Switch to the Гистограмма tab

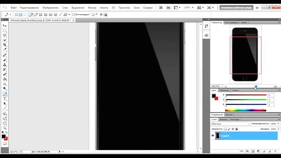[x=231, y=22]
